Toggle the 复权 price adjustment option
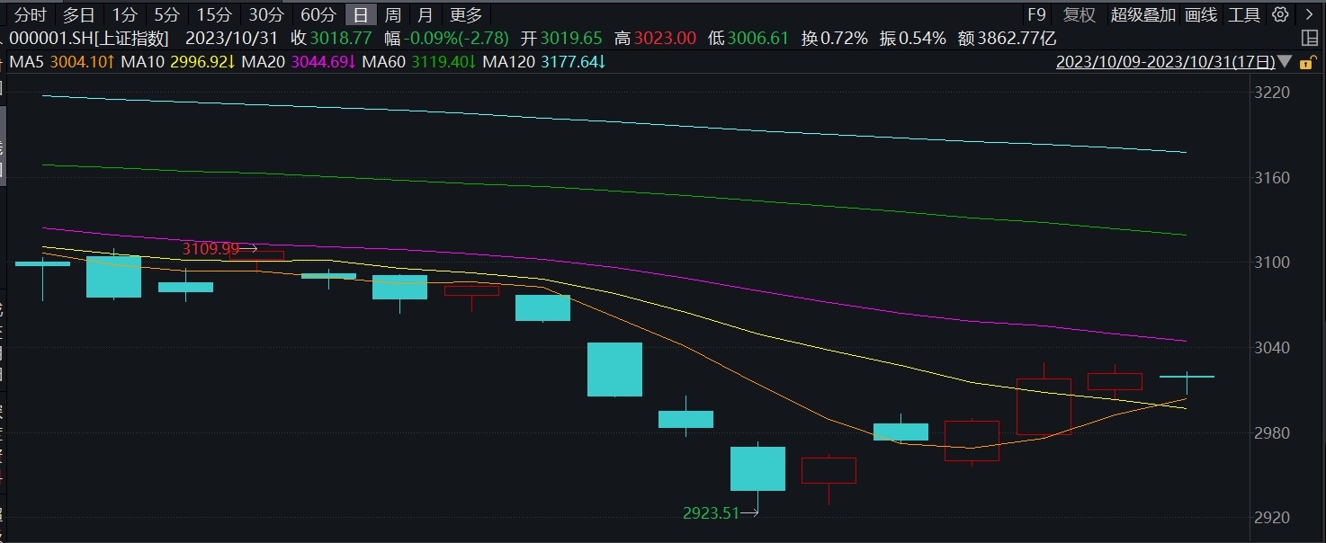This screenshot has width=1326, height=543. (1080, 14)
